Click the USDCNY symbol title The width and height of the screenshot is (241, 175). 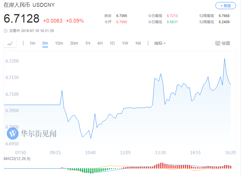coord(44,5)
